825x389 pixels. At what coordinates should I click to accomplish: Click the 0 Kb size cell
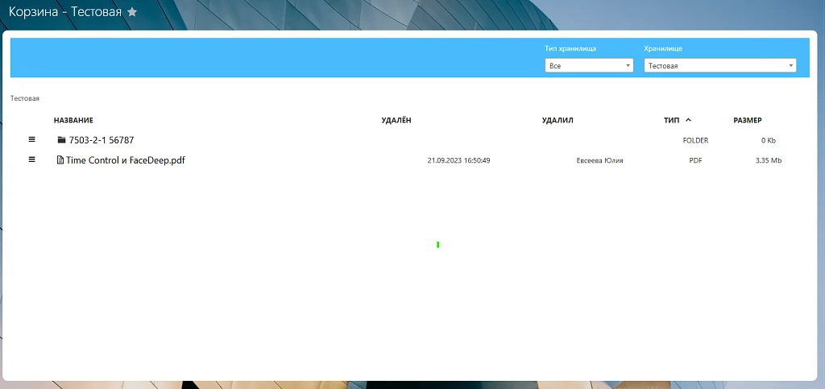point(768,140)
